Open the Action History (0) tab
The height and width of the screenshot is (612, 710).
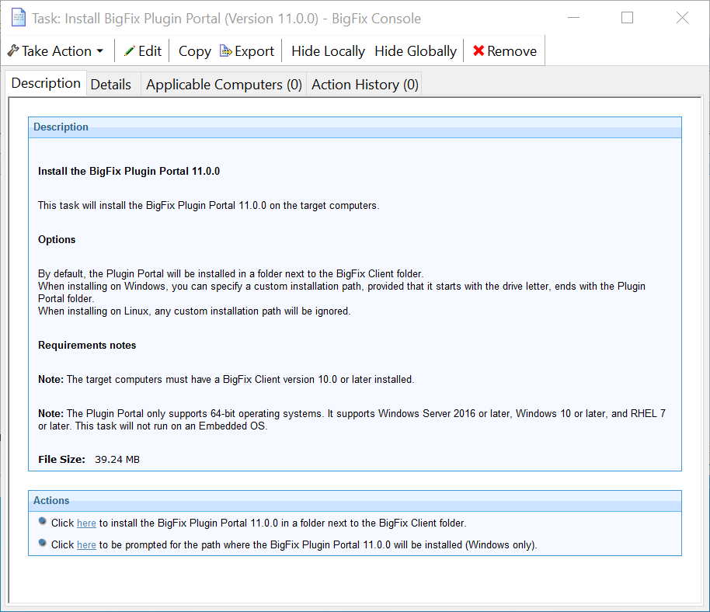pyautogui.click(x=364, y=84)
